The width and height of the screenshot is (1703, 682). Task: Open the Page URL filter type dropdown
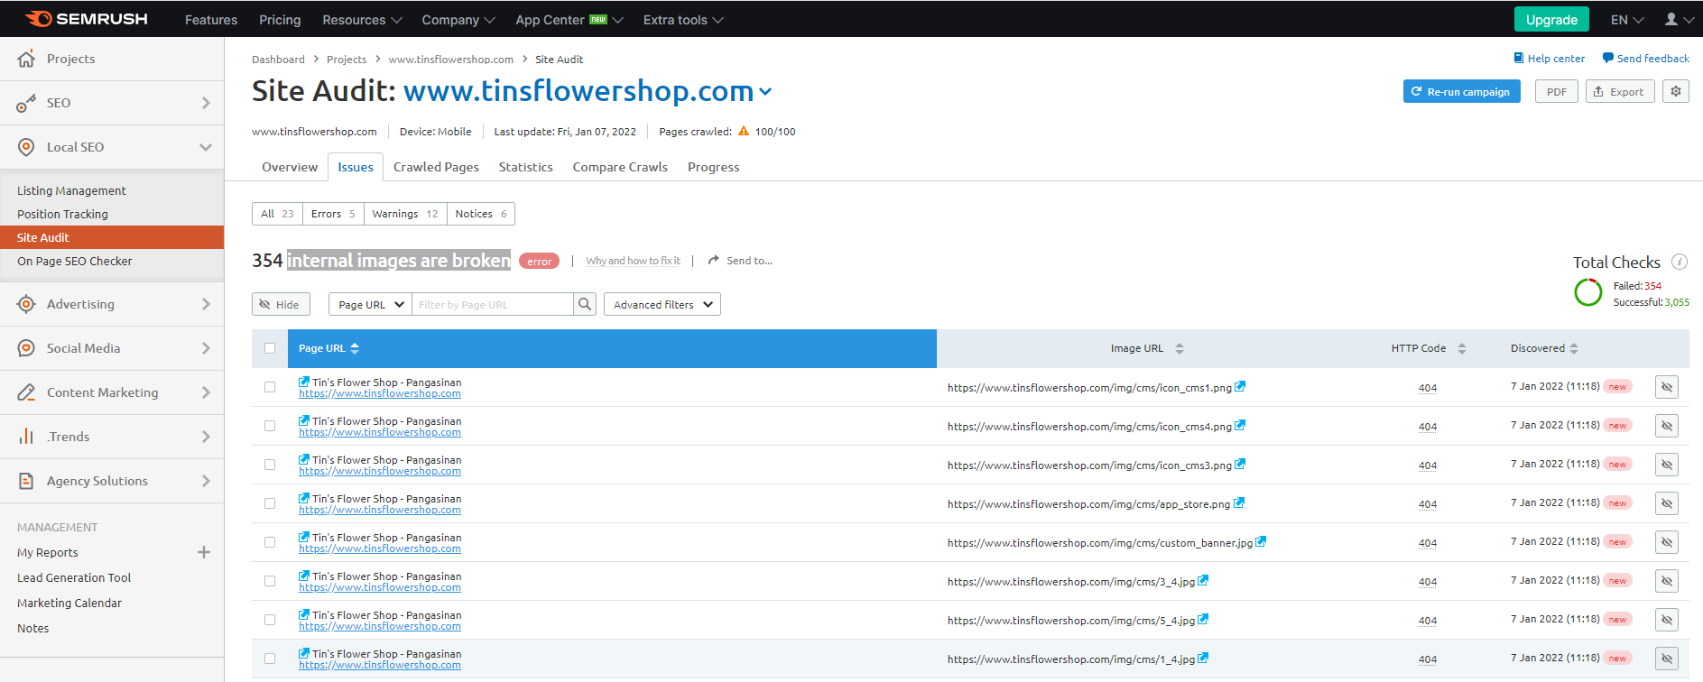pyautogui.click(x=370, y=304)
